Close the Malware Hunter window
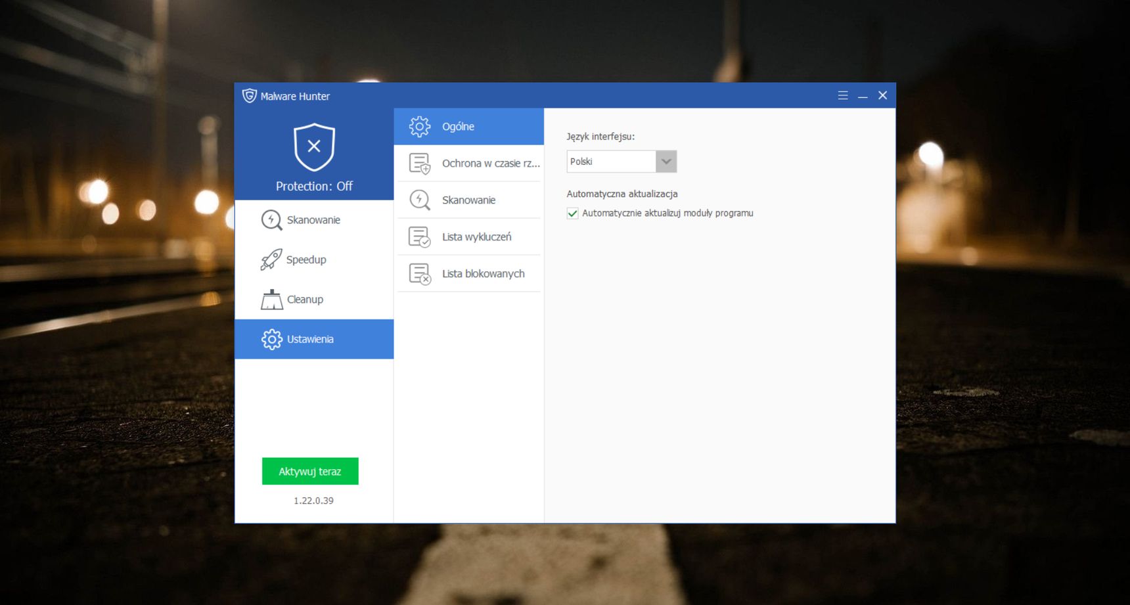 click(x=883, y=95)
